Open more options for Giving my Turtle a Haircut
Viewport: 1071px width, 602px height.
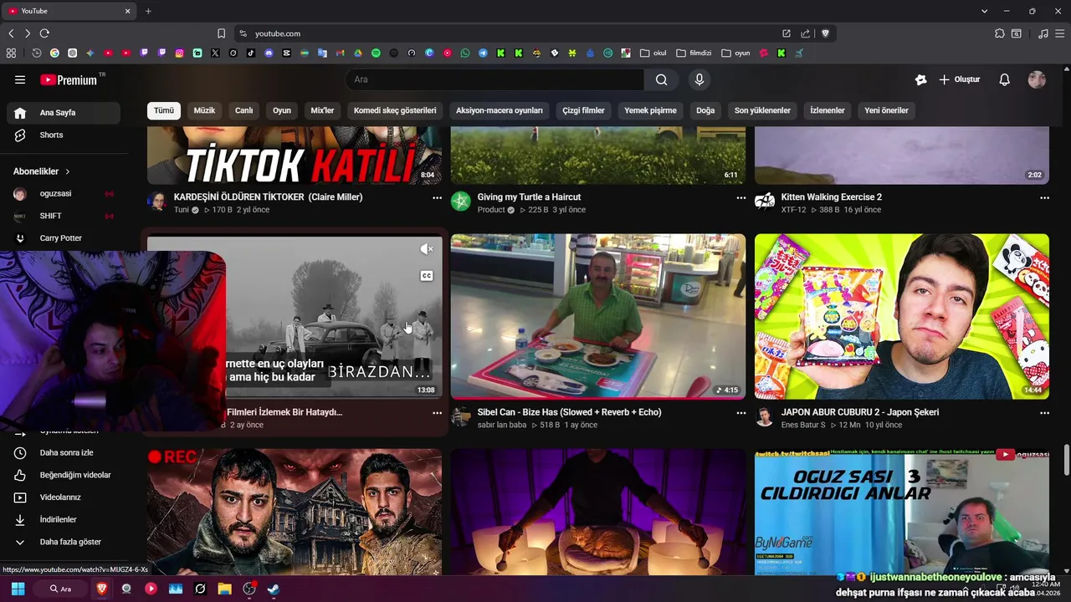(740, 198)
